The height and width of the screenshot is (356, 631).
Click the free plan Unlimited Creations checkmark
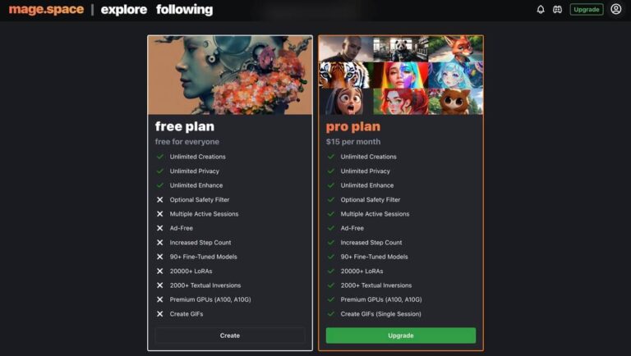(159, 157)
